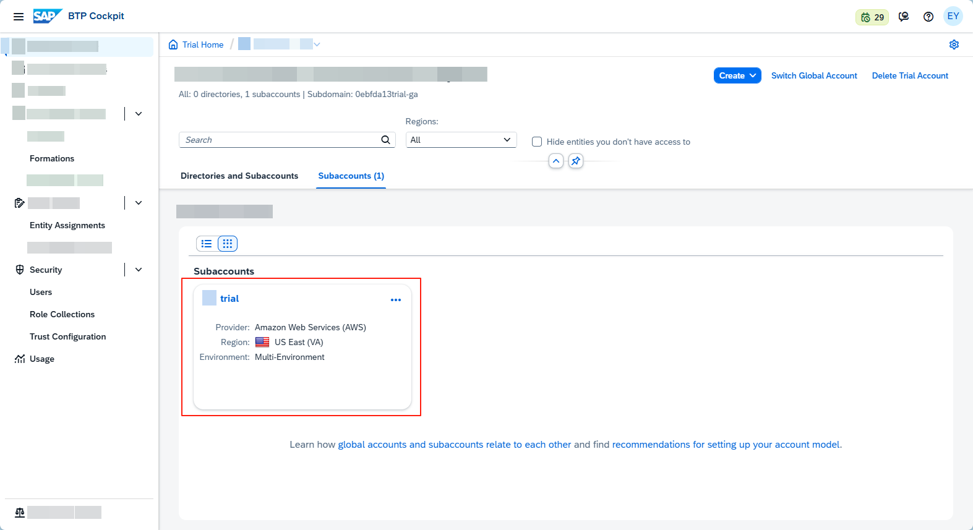Open Role Collections in sidebar
The image size is (973, 530).
[62, 314]
